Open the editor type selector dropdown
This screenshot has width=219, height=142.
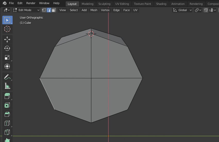coord(6,10)
